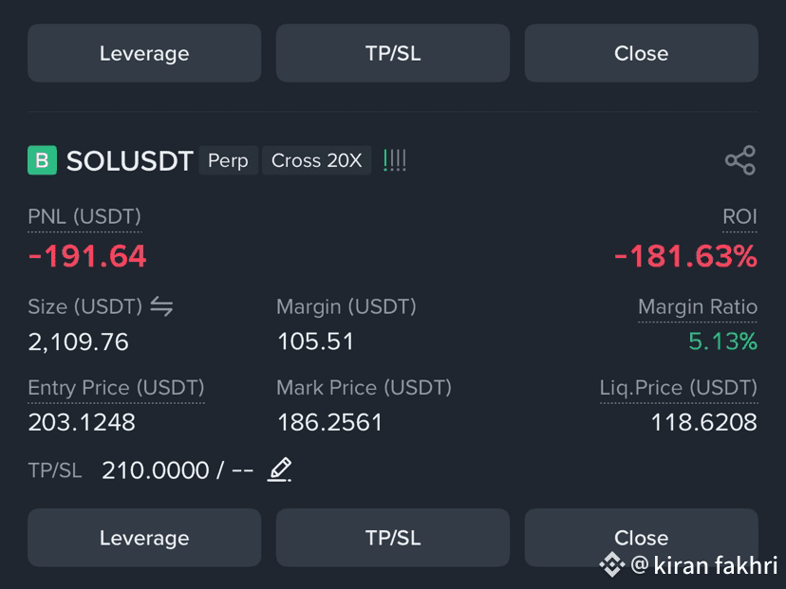This screenshot has width=786, height=589.
Task: Edit TP/SL with the pencil icon
Action: point(280,469)
